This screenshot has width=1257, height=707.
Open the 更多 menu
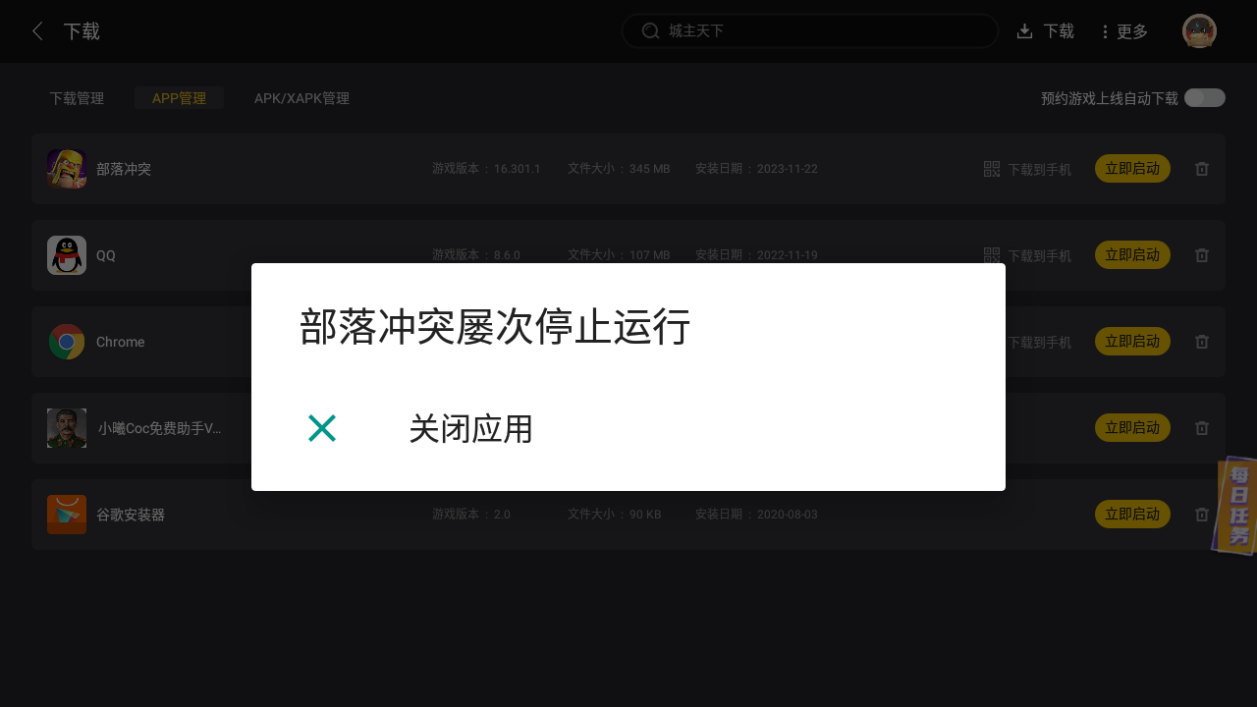(1124, 31)
